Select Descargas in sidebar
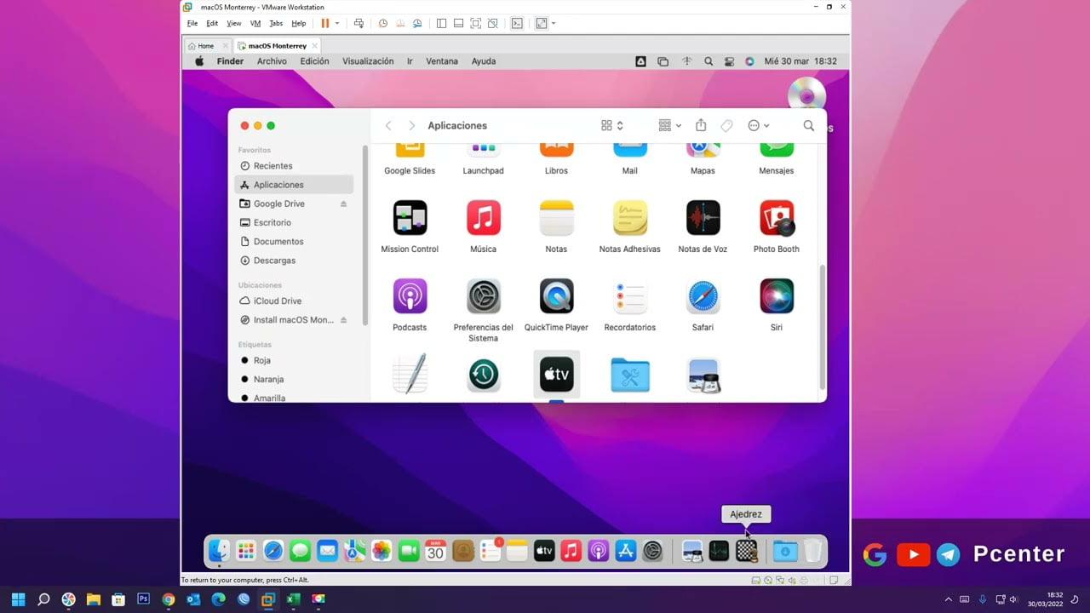This screenshot has height=613, width=1090. click(294, 261)
